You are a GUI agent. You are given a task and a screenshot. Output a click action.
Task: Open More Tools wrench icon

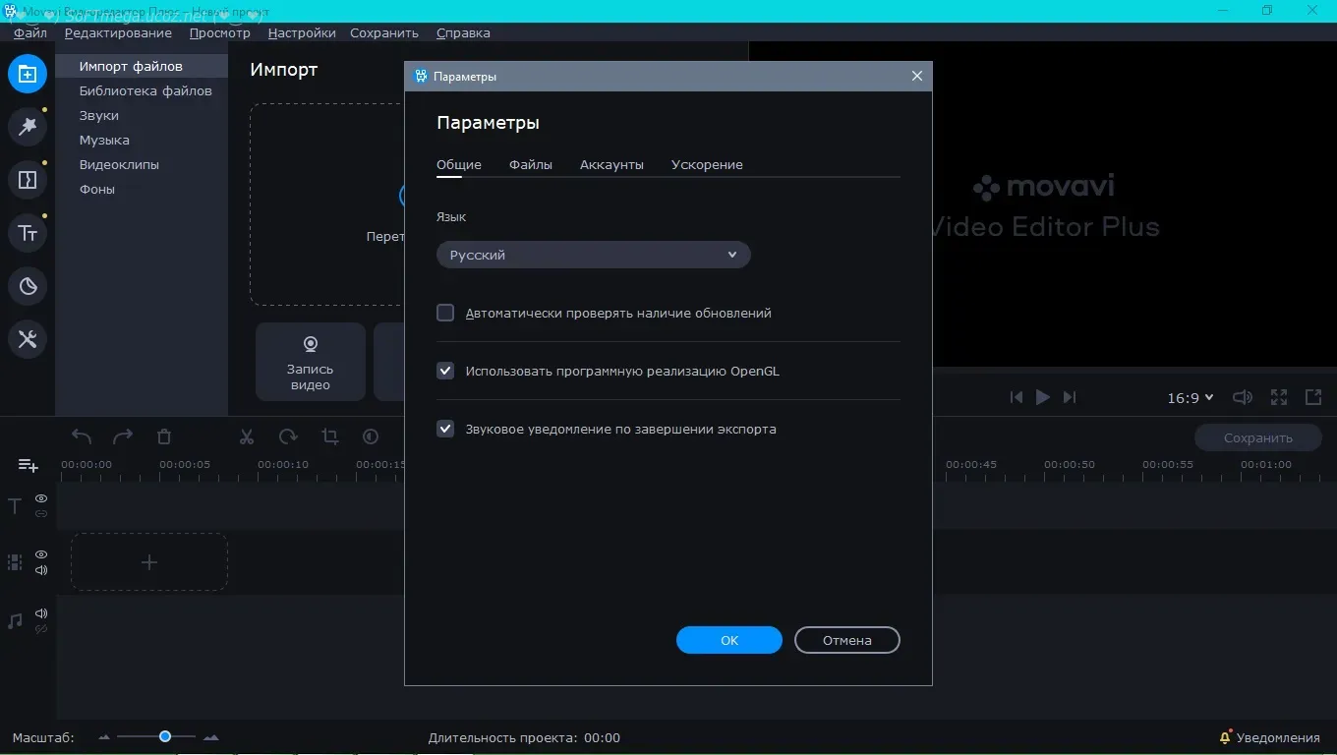(28, 339)
